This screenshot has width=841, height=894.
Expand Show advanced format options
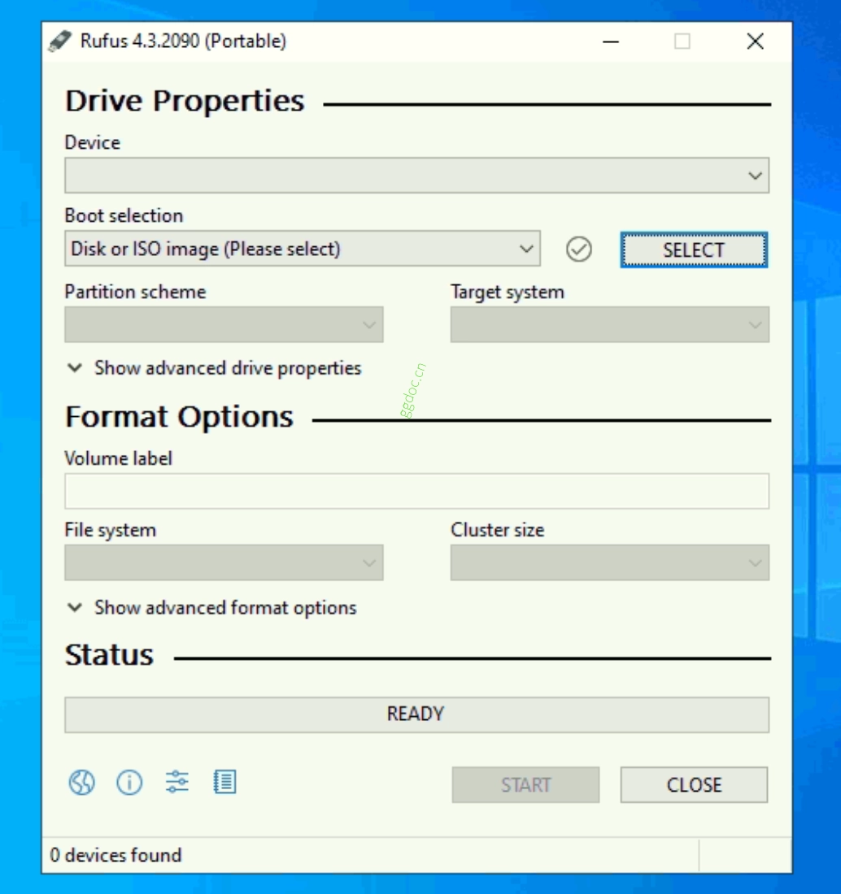211,608
